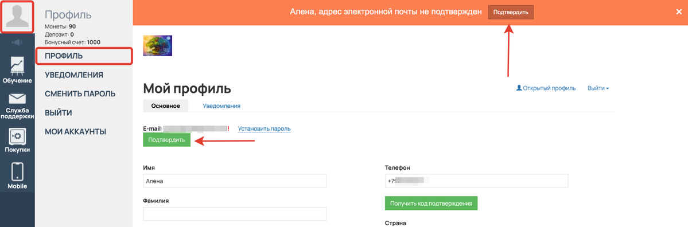Click the megaphone announcements icon
Viewport: 688px width, 227px height.
click(x=18, y=42)
